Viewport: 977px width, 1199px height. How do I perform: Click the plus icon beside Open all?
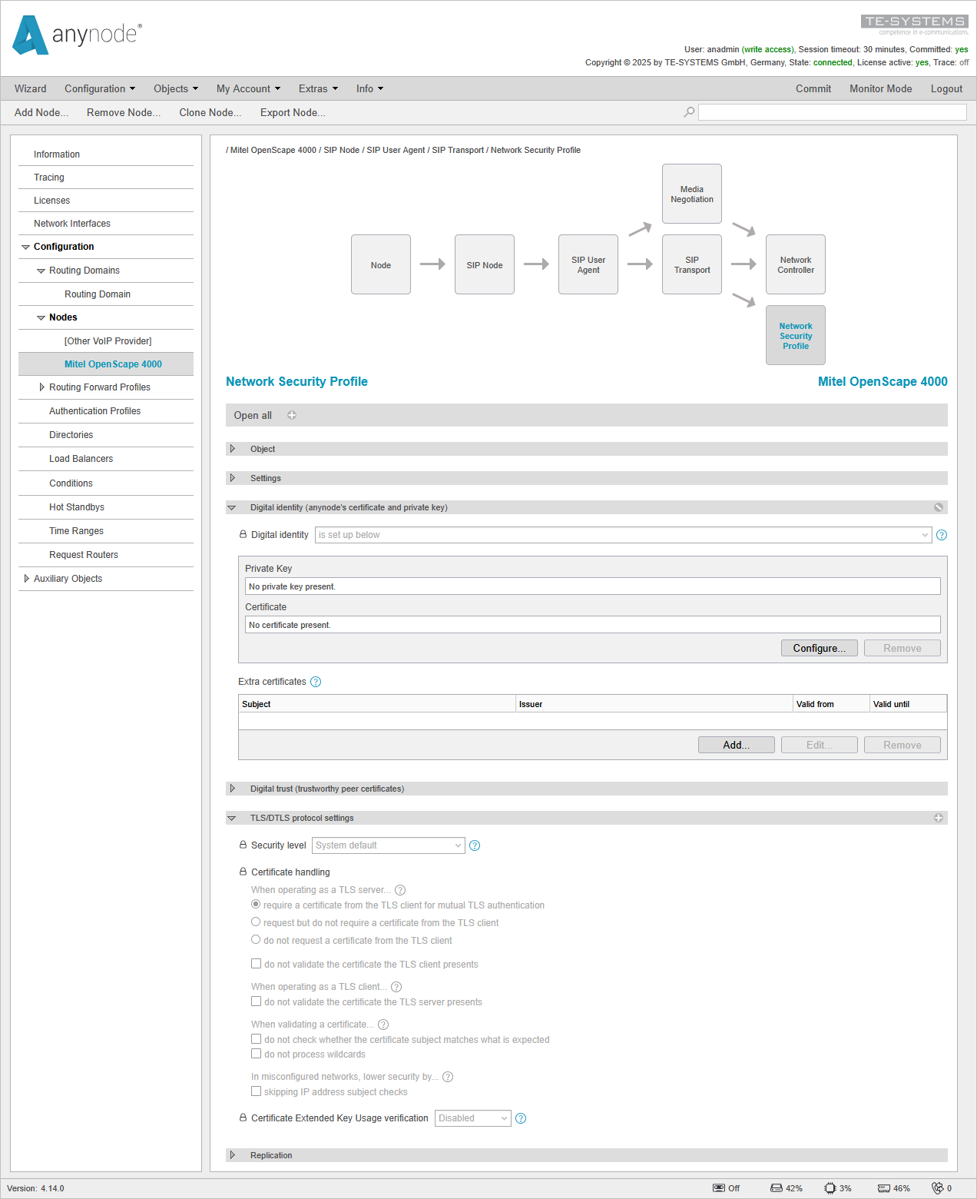tap(291, 415)
